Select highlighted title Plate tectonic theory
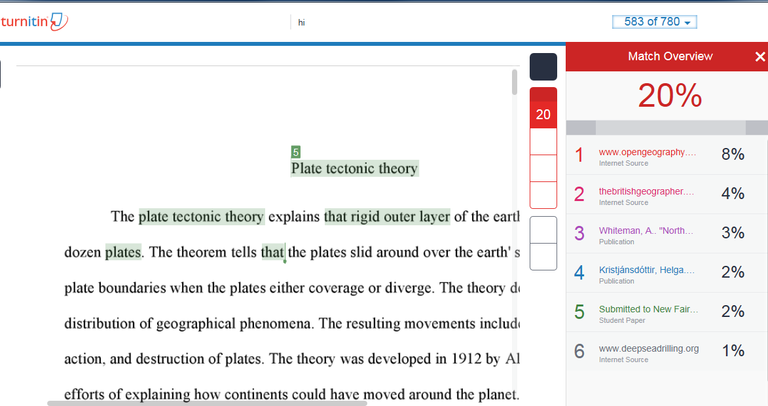 click(355, 168)
